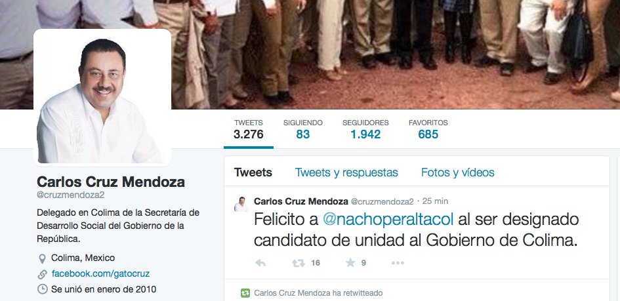Reply to the Felicito tweet
This screenshot has width=620, height=301.
click(260, 263)
